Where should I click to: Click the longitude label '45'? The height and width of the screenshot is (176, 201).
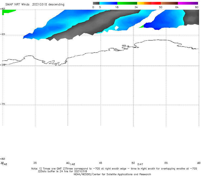(100, 163)
